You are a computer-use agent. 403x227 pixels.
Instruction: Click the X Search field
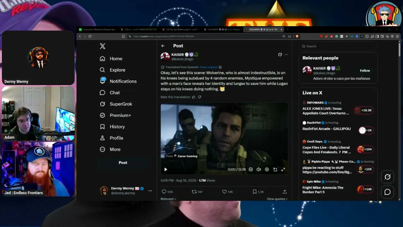[338, 46]
